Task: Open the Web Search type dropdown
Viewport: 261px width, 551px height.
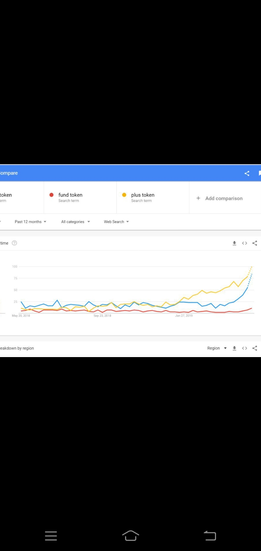Action: [x=116, y=222]
